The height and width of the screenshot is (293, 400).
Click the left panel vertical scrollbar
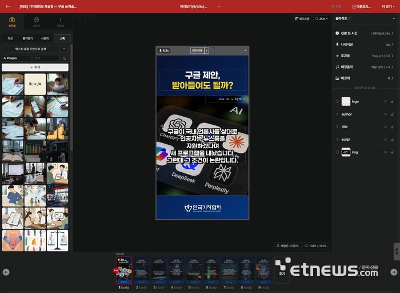(x=71, y=97)
